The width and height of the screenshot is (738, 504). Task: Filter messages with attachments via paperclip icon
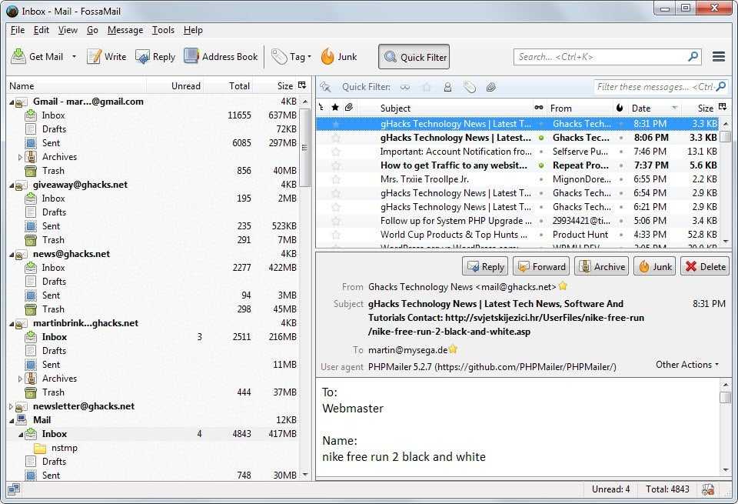click(x=491, y=87)
